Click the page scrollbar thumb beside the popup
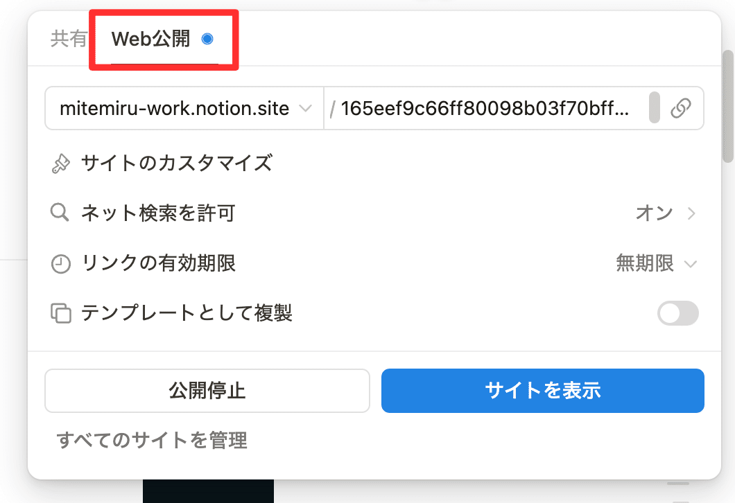735x503 pixels. coord(728,106)
